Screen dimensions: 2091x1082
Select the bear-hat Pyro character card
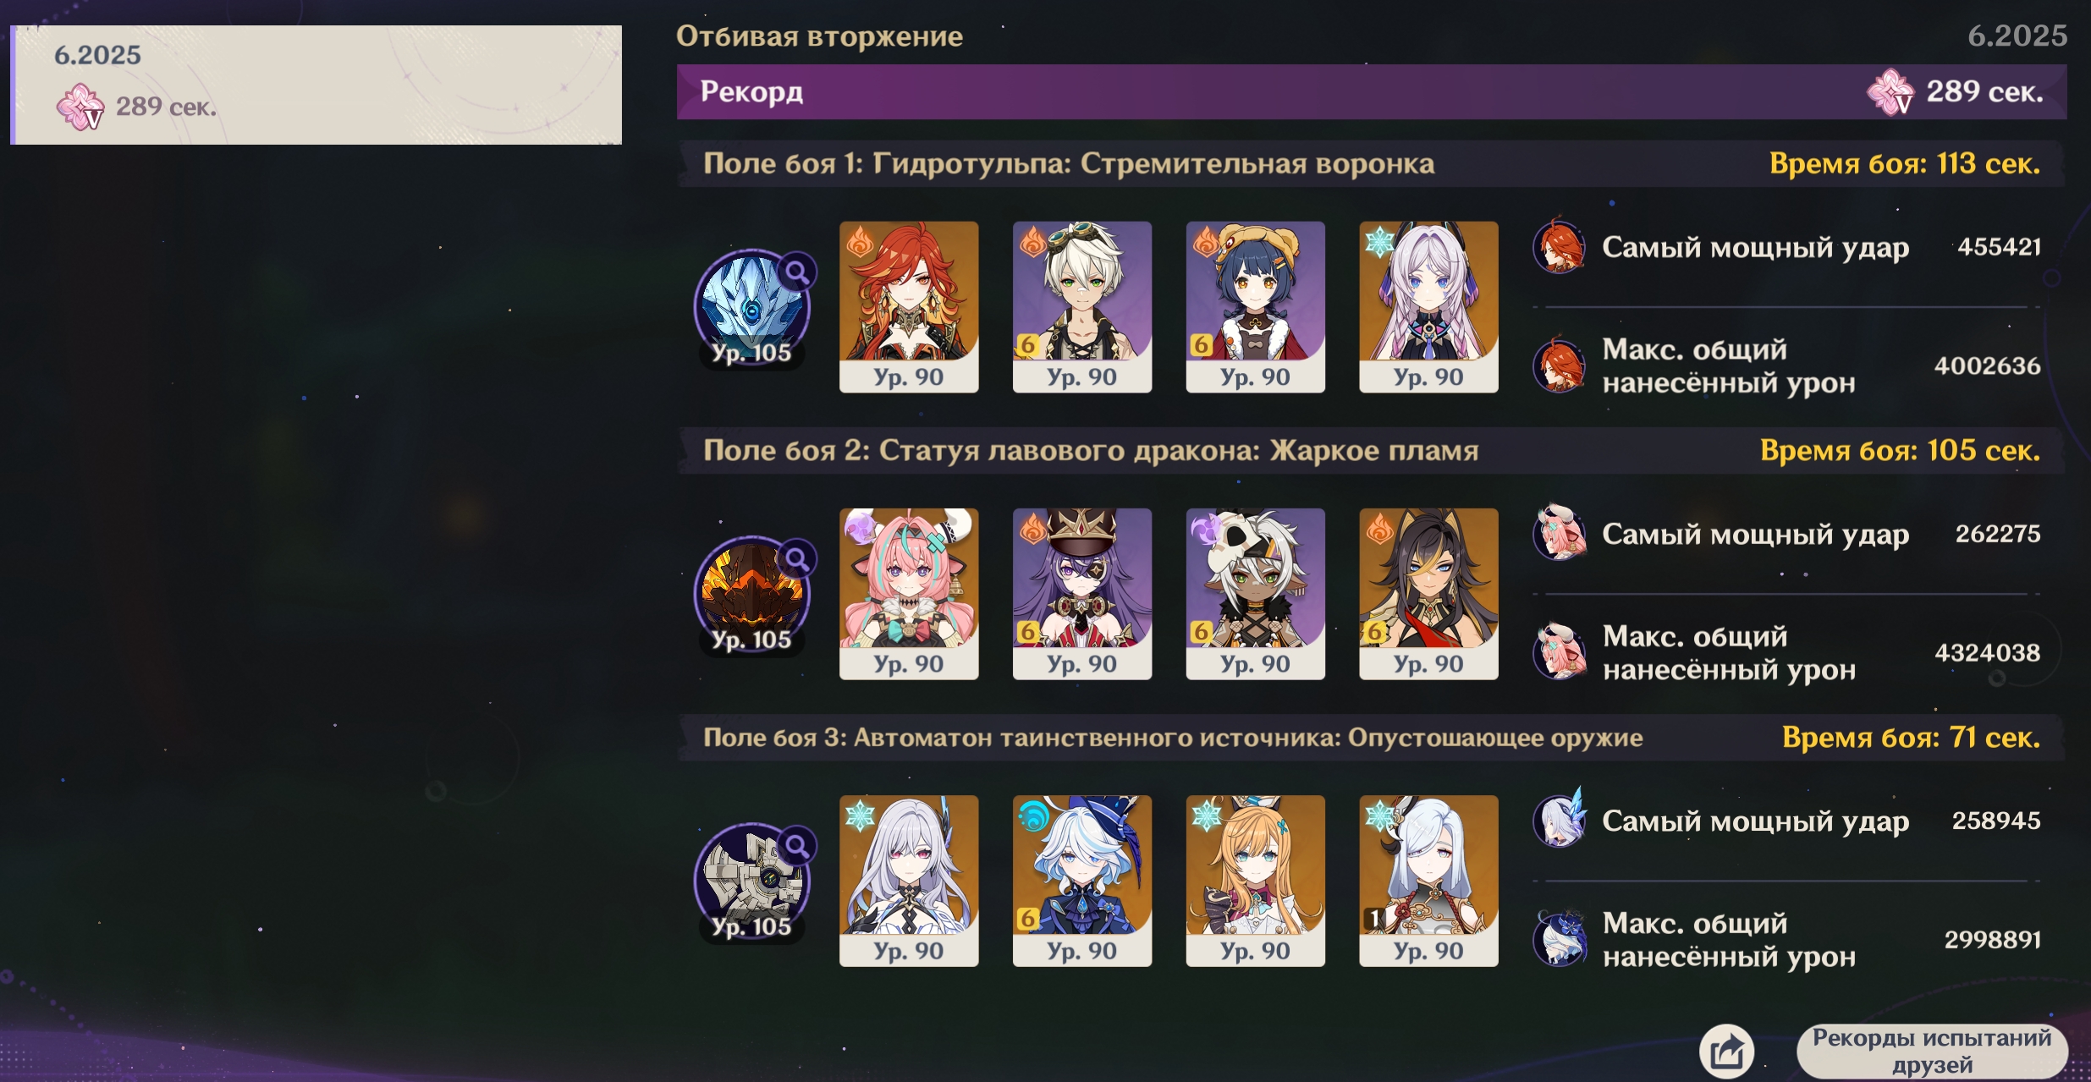click(x=1256, y=307)
